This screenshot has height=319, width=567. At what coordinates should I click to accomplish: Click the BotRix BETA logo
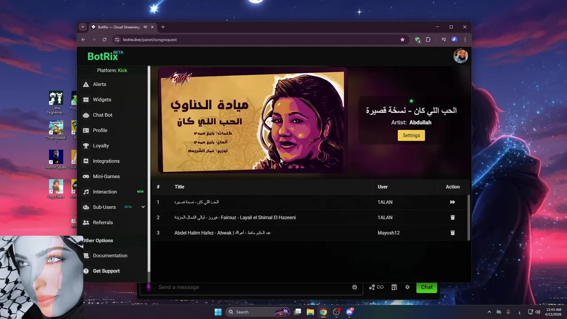point(105,56)
